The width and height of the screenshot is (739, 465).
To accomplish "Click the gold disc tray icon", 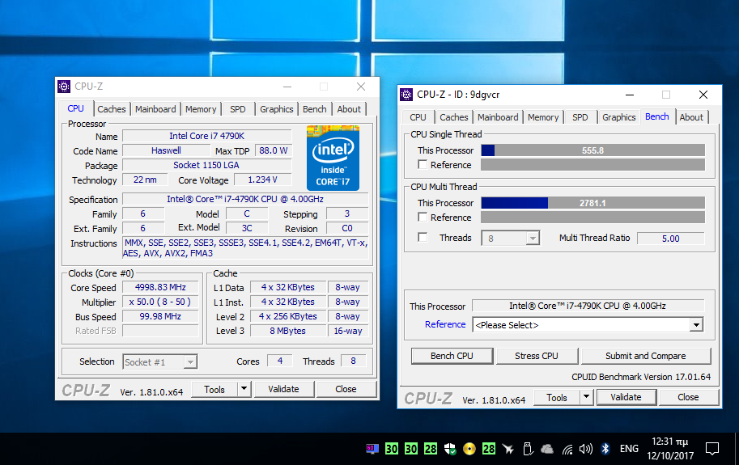I will pyautogui.click(x=469, y=449).
